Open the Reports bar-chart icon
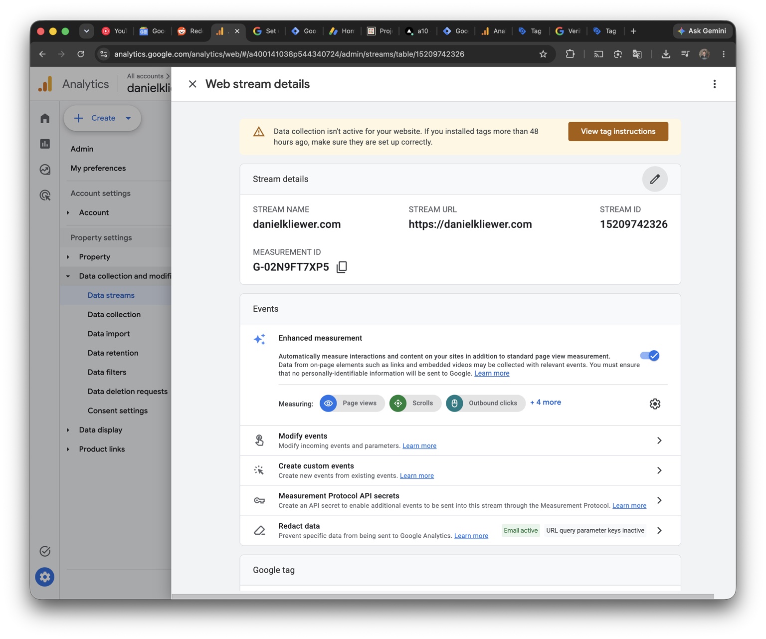Viewport: 766px width, 639px height. [45, 144]
